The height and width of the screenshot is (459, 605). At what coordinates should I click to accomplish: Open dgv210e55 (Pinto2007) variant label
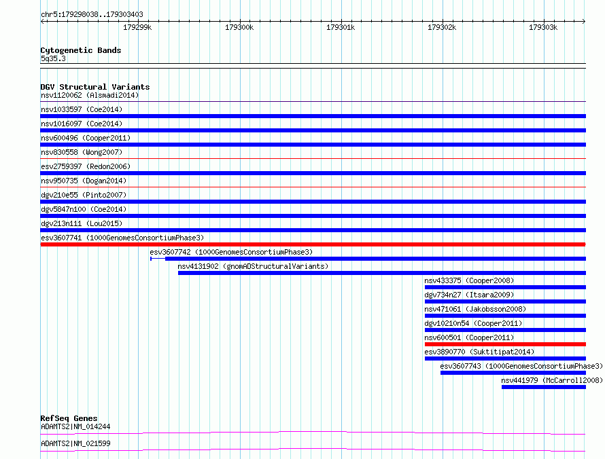[x=84, y=195]
